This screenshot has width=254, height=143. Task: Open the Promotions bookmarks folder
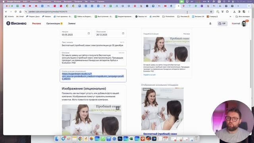click(x=168, y=17)
